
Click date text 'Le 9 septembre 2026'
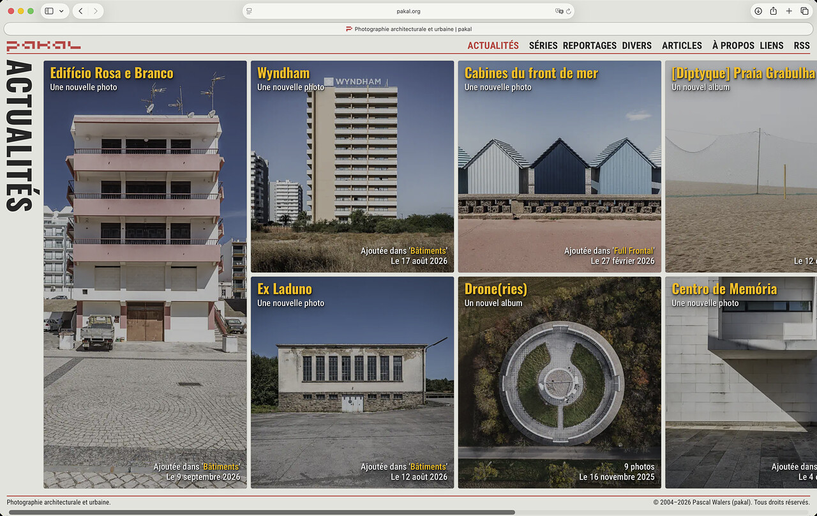(x=203, y=477)
